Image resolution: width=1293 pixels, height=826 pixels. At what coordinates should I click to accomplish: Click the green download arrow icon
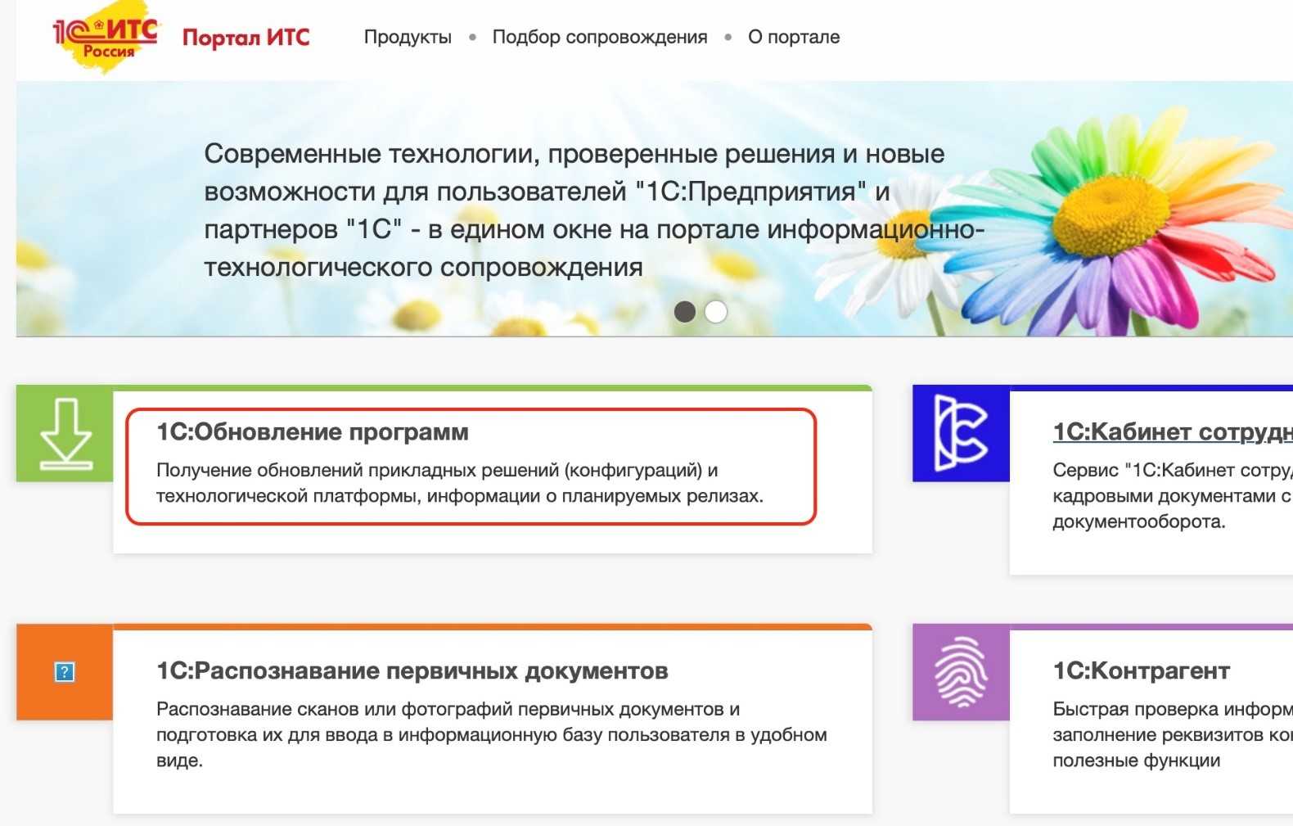[x=65, y=434]
